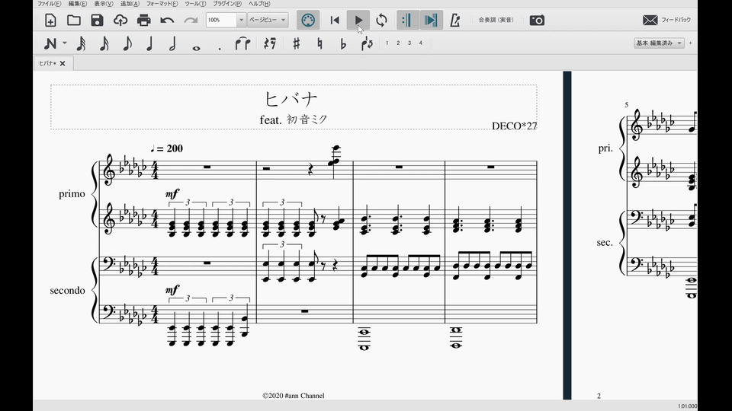Open the ファイル(F) menu
Screen dimensions: 732x411
coord(49,4)
